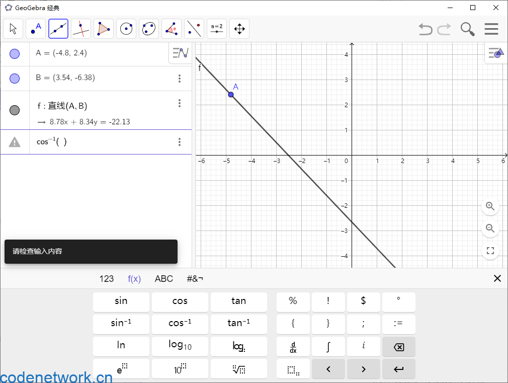
Task: Tap the sin⁻¹ key
Action: click(x=121, y=324)
